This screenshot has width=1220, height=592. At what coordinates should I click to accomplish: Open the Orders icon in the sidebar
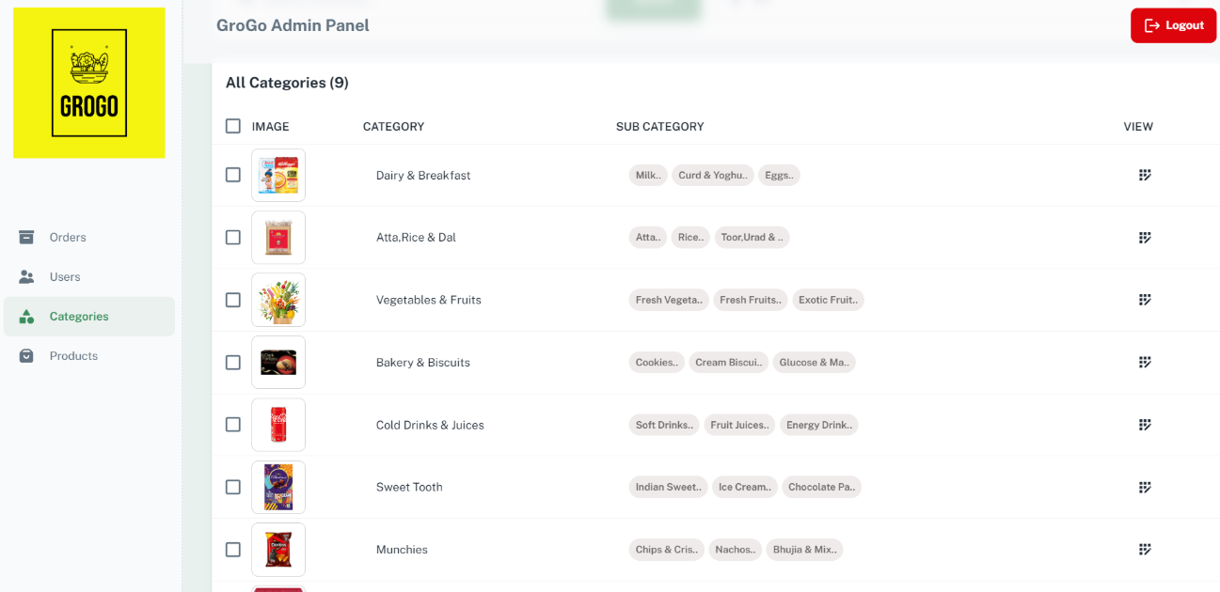coord(28,237)
